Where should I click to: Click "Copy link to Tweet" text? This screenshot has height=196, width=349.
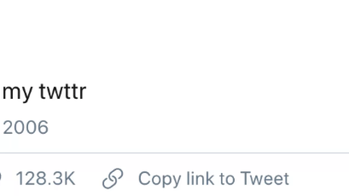click(213, 179)
